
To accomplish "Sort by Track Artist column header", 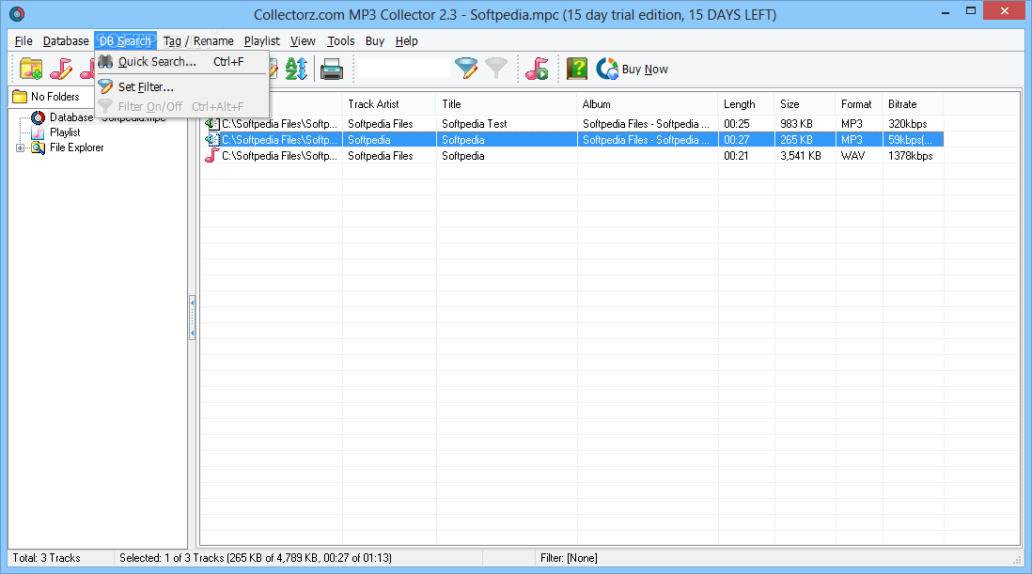I will [x=389, y=104].
